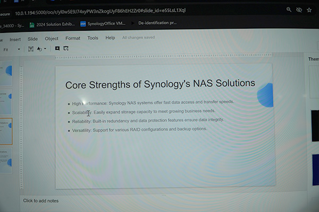319x212 pixels.
Task: Open the SynologyOffice VM... bookmark
Action: pos(103,24)
